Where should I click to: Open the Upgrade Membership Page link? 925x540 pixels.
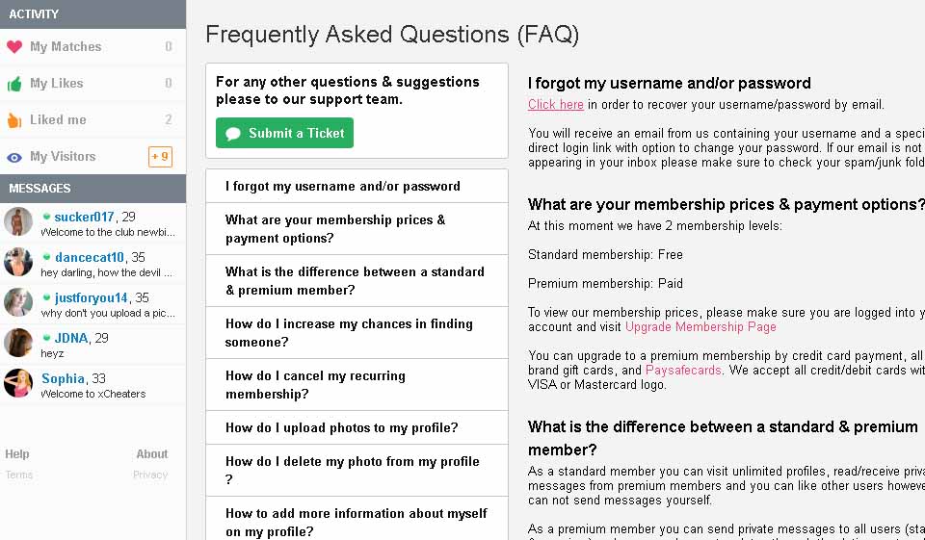pyautogui.click(x=700, y=327)
